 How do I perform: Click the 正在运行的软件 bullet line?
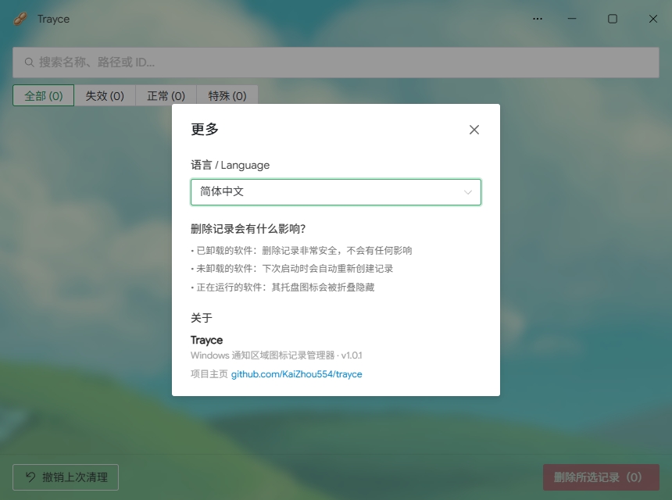[x=283, y=287]
